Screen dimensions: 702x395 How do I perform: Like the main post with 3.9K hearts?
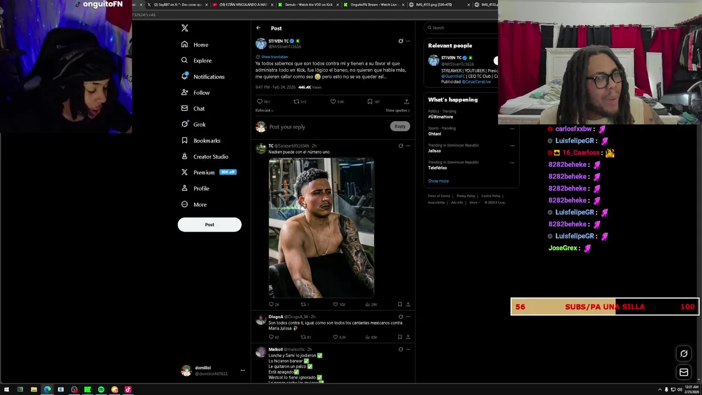pyautogui.click(x=333, y=101)
